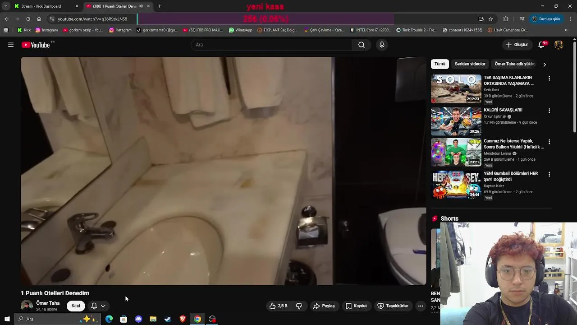Screen dimensions: 577x325
Task: Open Microsoft Edge from the taskbar
Action: click(109, 319)
